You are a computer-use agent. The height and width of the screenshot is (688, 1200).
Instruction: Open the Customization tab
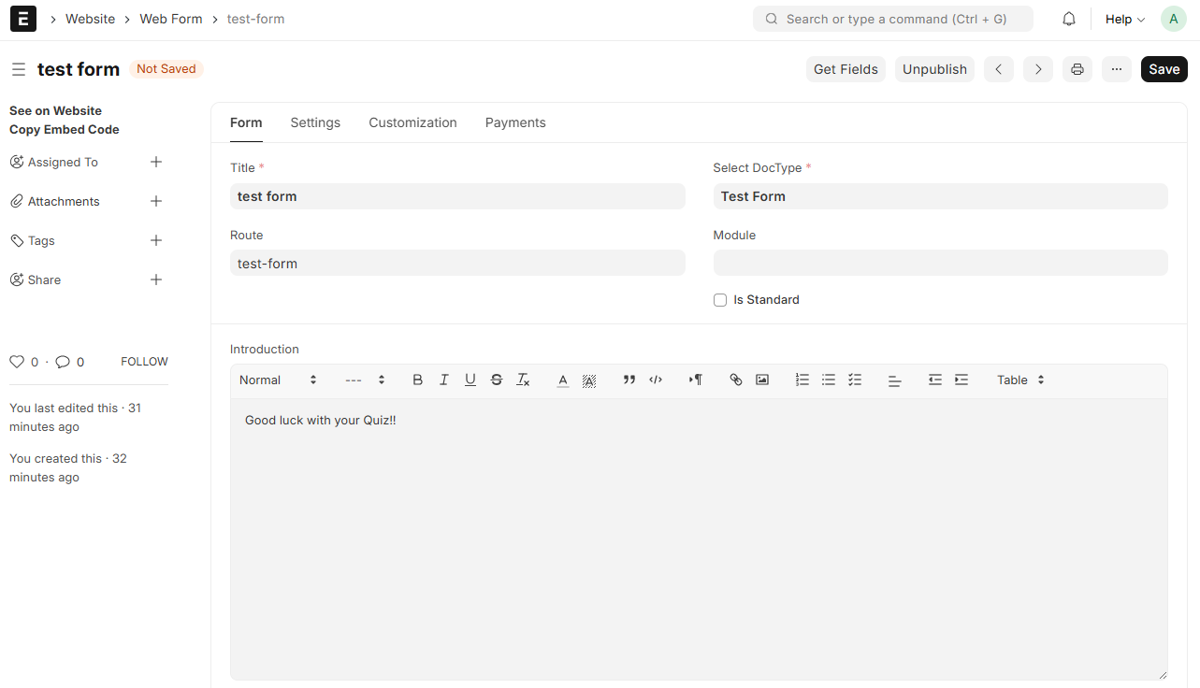pos(412,122)
